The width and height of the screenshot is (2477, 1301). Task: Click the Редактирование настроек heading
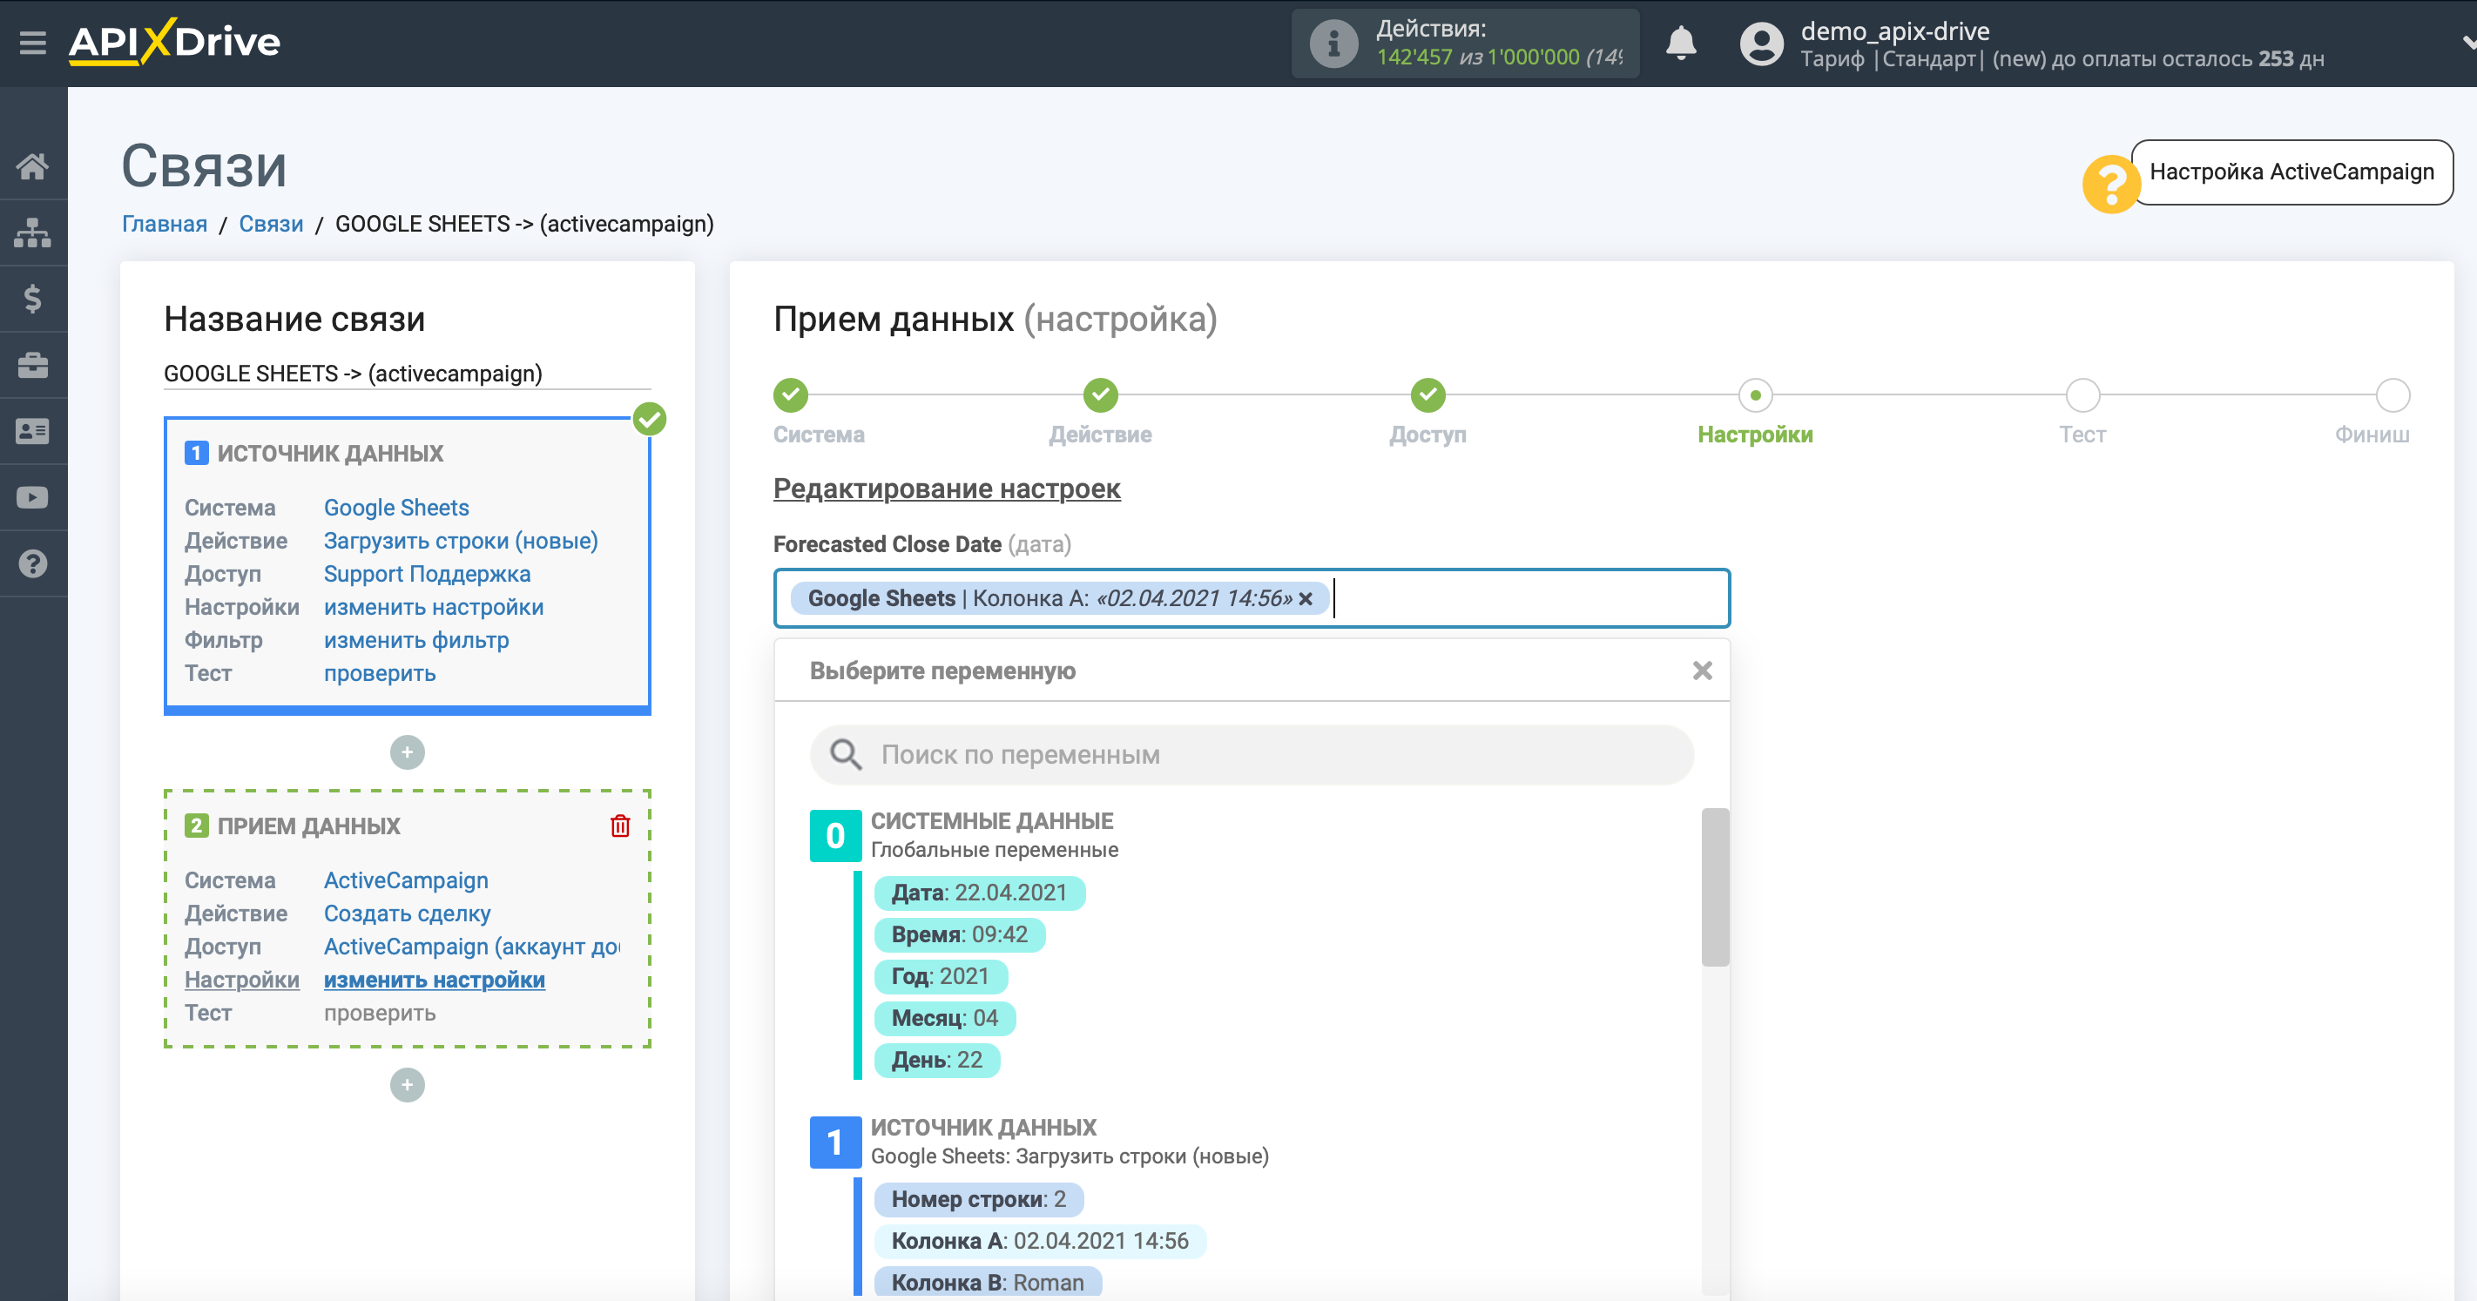[x=946, y=489]
